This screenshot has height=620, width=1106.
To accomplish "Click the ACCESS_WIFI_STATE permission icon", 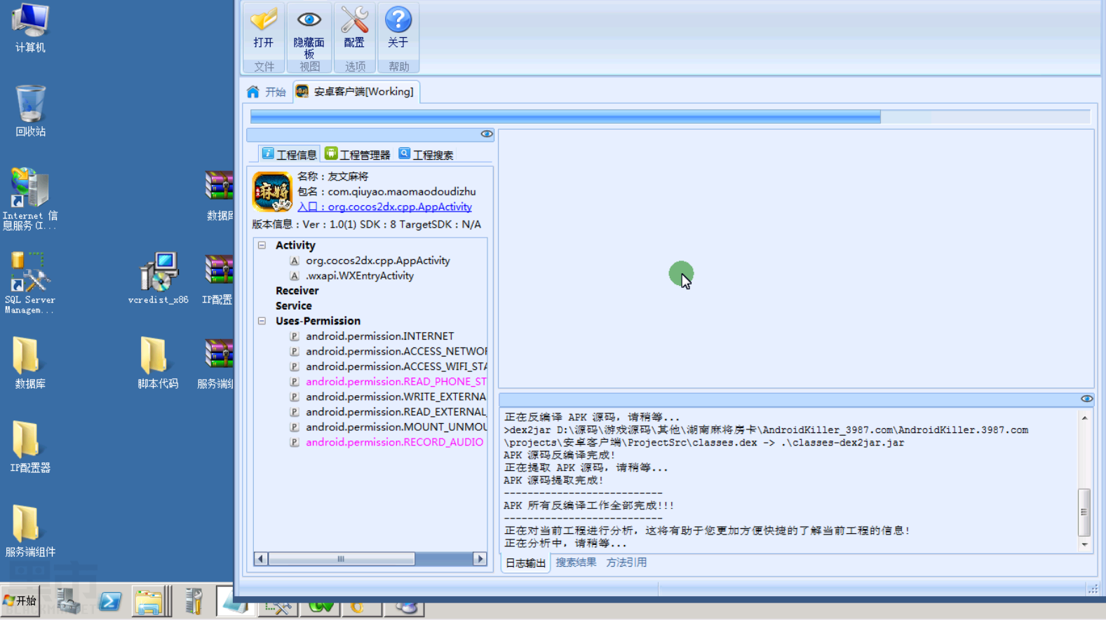I will (x=295, y=366).
